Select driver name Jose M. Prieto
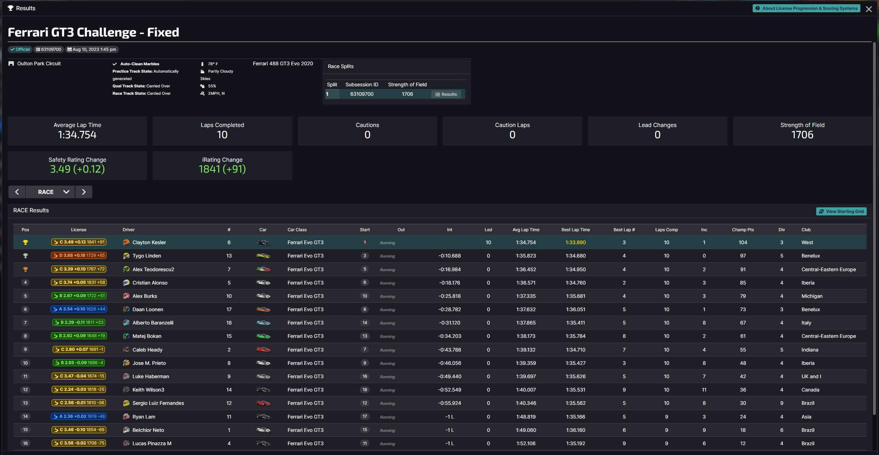The height and width of the screenshot is (455, 879). point(149,363)
